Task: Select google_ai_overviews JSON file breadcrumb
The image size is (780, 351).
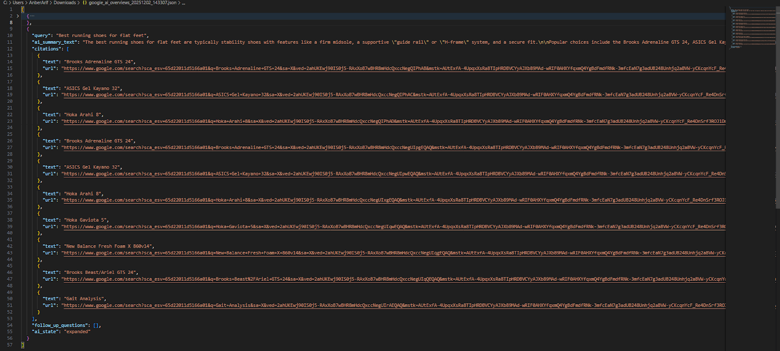Action: [133, 3]
